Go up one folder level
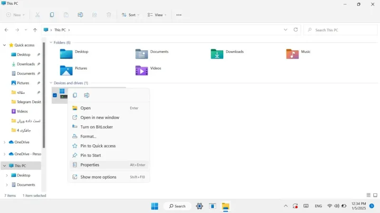This screenshot has height=213, width=380. point(35,30)
